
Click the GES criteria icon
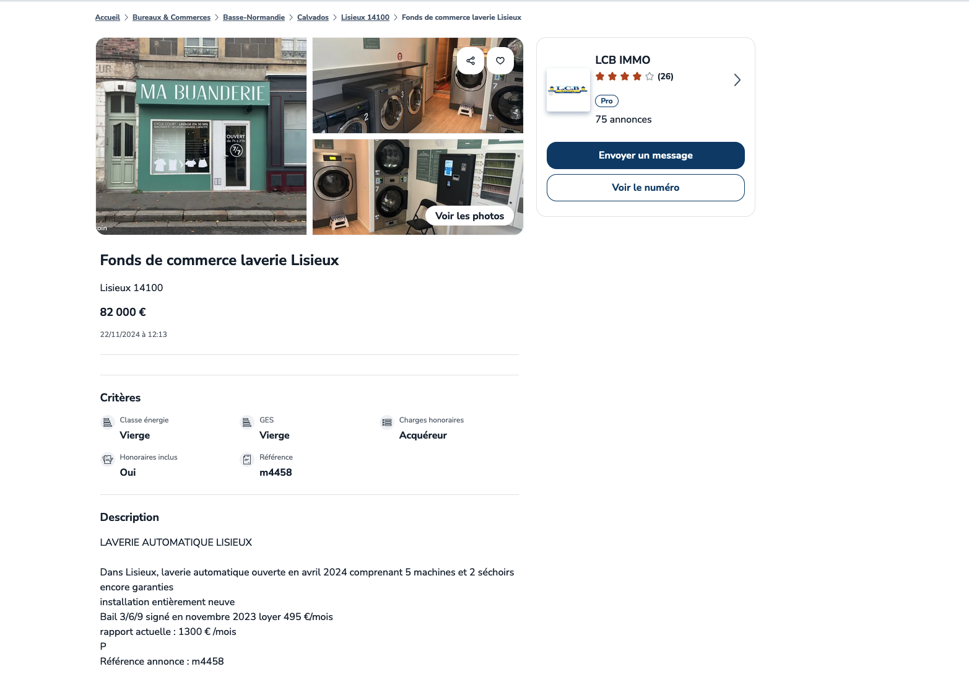[247, 422]
